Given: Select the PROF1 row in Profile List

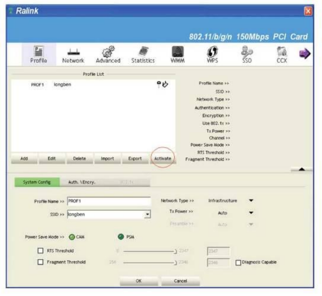Looking at the screenshot, I should coord(93,84).
